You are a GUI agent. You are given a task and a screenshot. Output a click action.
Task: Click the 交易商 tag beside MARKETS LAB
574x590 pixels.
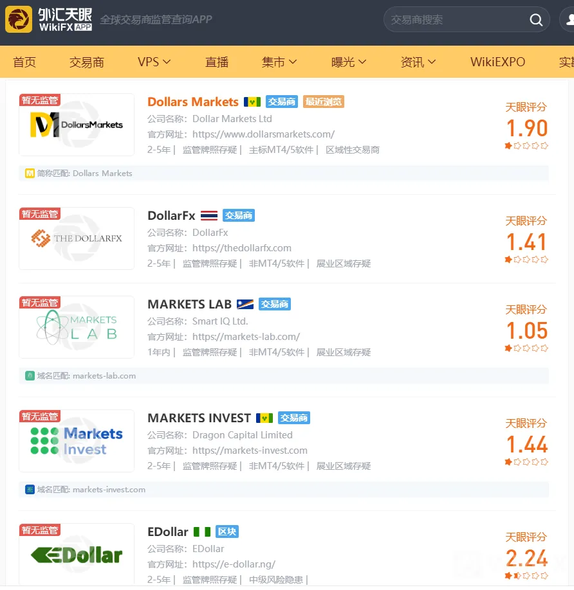click(x=275, y=304)
